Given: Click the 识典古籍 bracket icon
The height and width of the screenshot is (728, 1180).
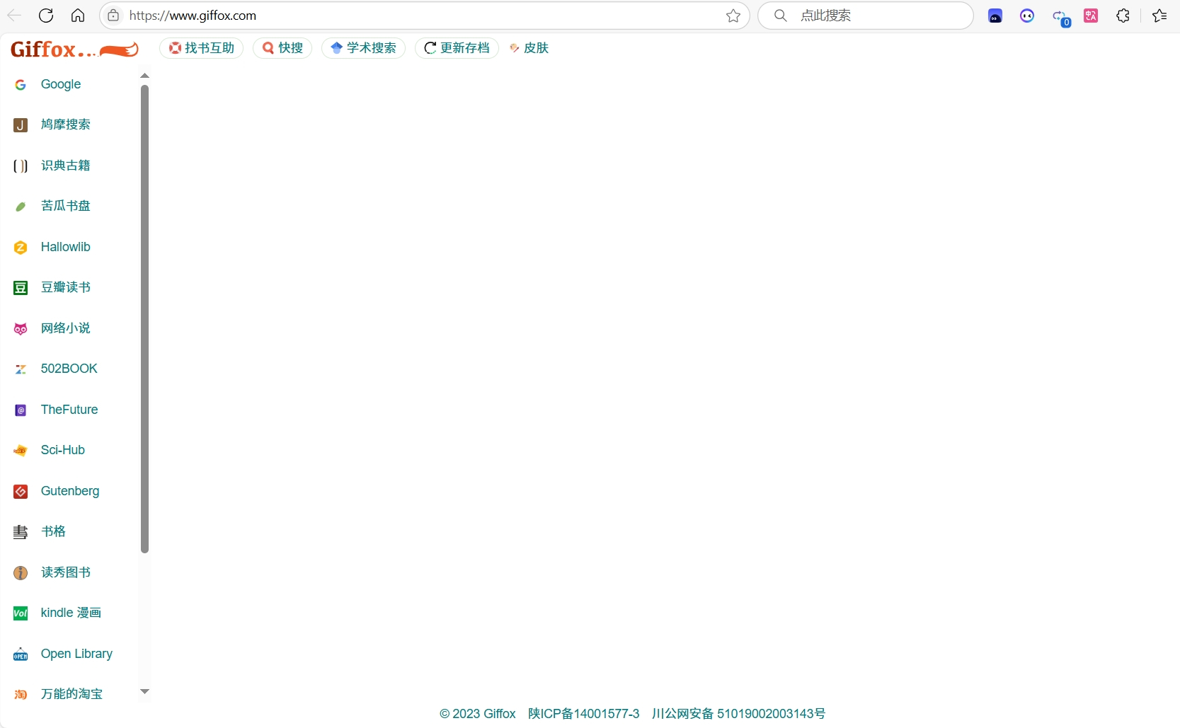Looking at the screenshot, I should [21, 166].
